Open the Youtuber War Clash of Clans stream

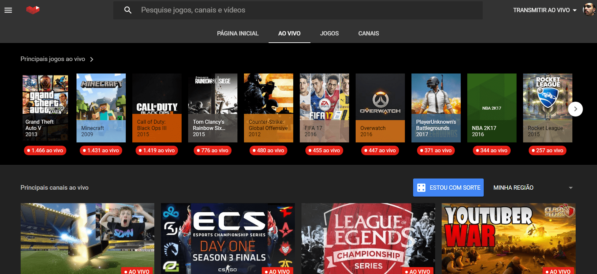click(x=509, y=239)
